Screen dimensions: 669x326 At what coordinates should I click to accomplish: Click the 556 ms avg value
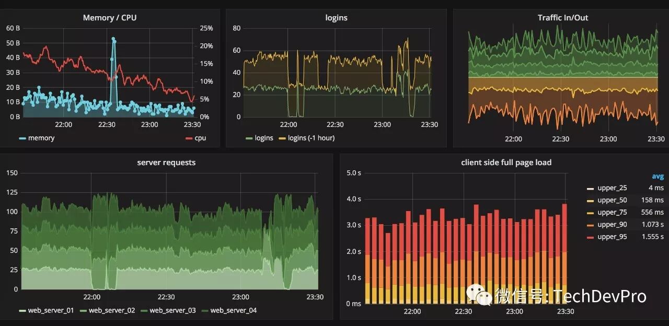[x=652, y=212]
